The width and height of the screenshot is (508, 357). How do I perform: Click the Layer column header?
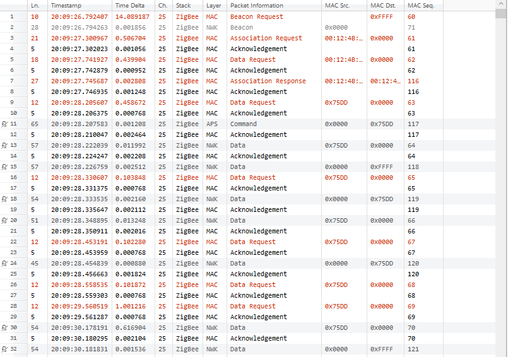[x=215, y=6]
